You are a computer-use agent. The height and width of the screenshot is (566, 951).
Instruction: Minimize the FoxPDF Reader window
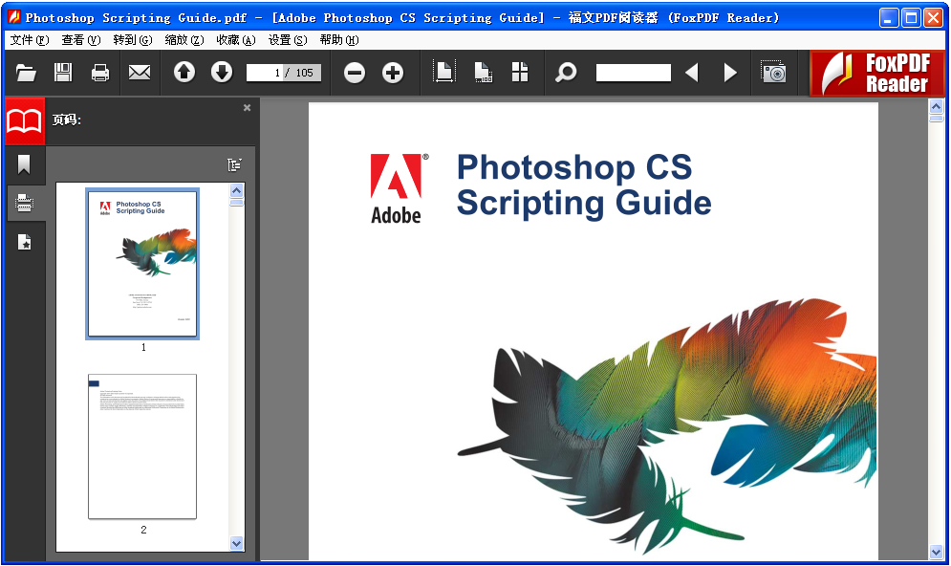click(889, 17)
